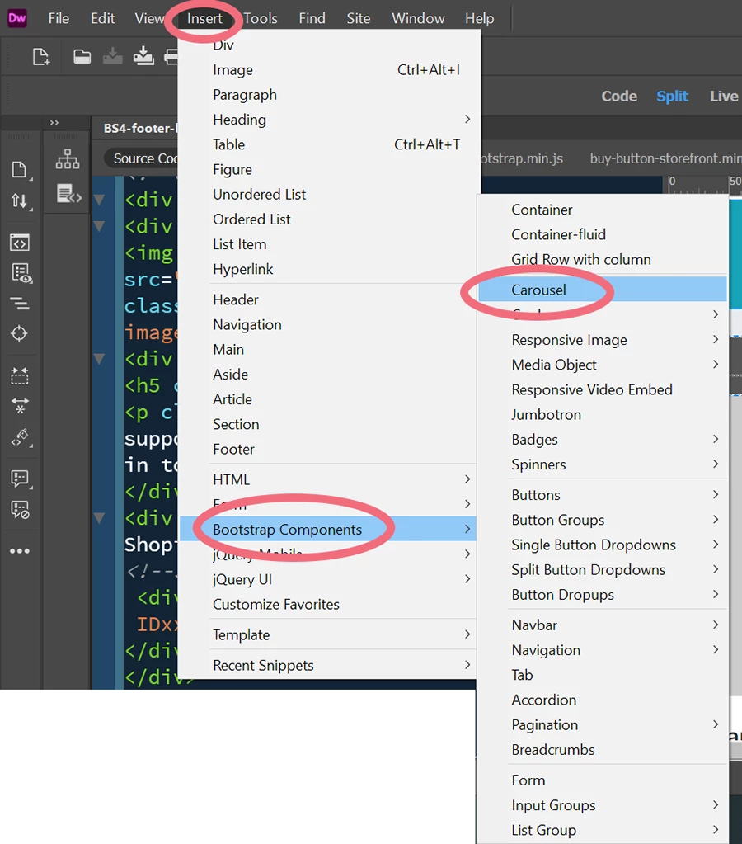
Task: Click the Apply Comment speech bubble icon
Action: click(21, 478)
